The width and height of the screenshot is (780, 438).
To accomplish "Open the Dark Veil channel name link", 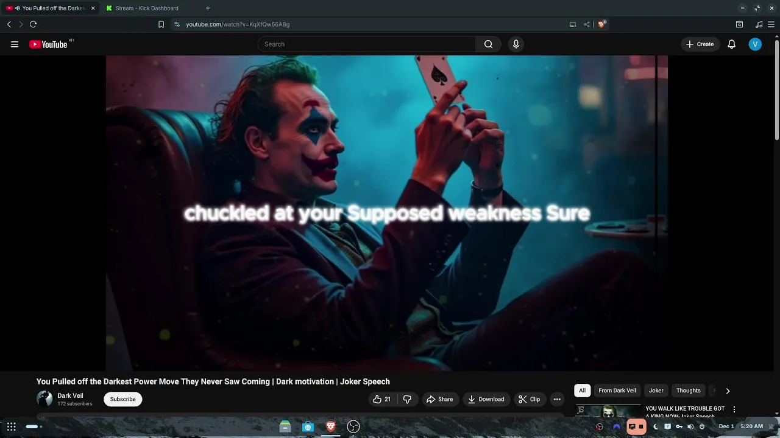I will [70, 395].
